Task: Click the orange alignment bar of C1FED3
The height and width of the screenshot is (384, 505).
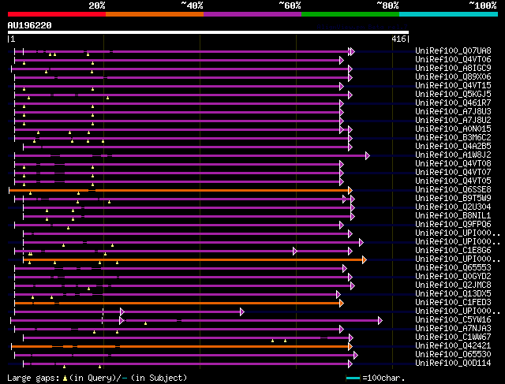Action: click(x=179, y=304)
